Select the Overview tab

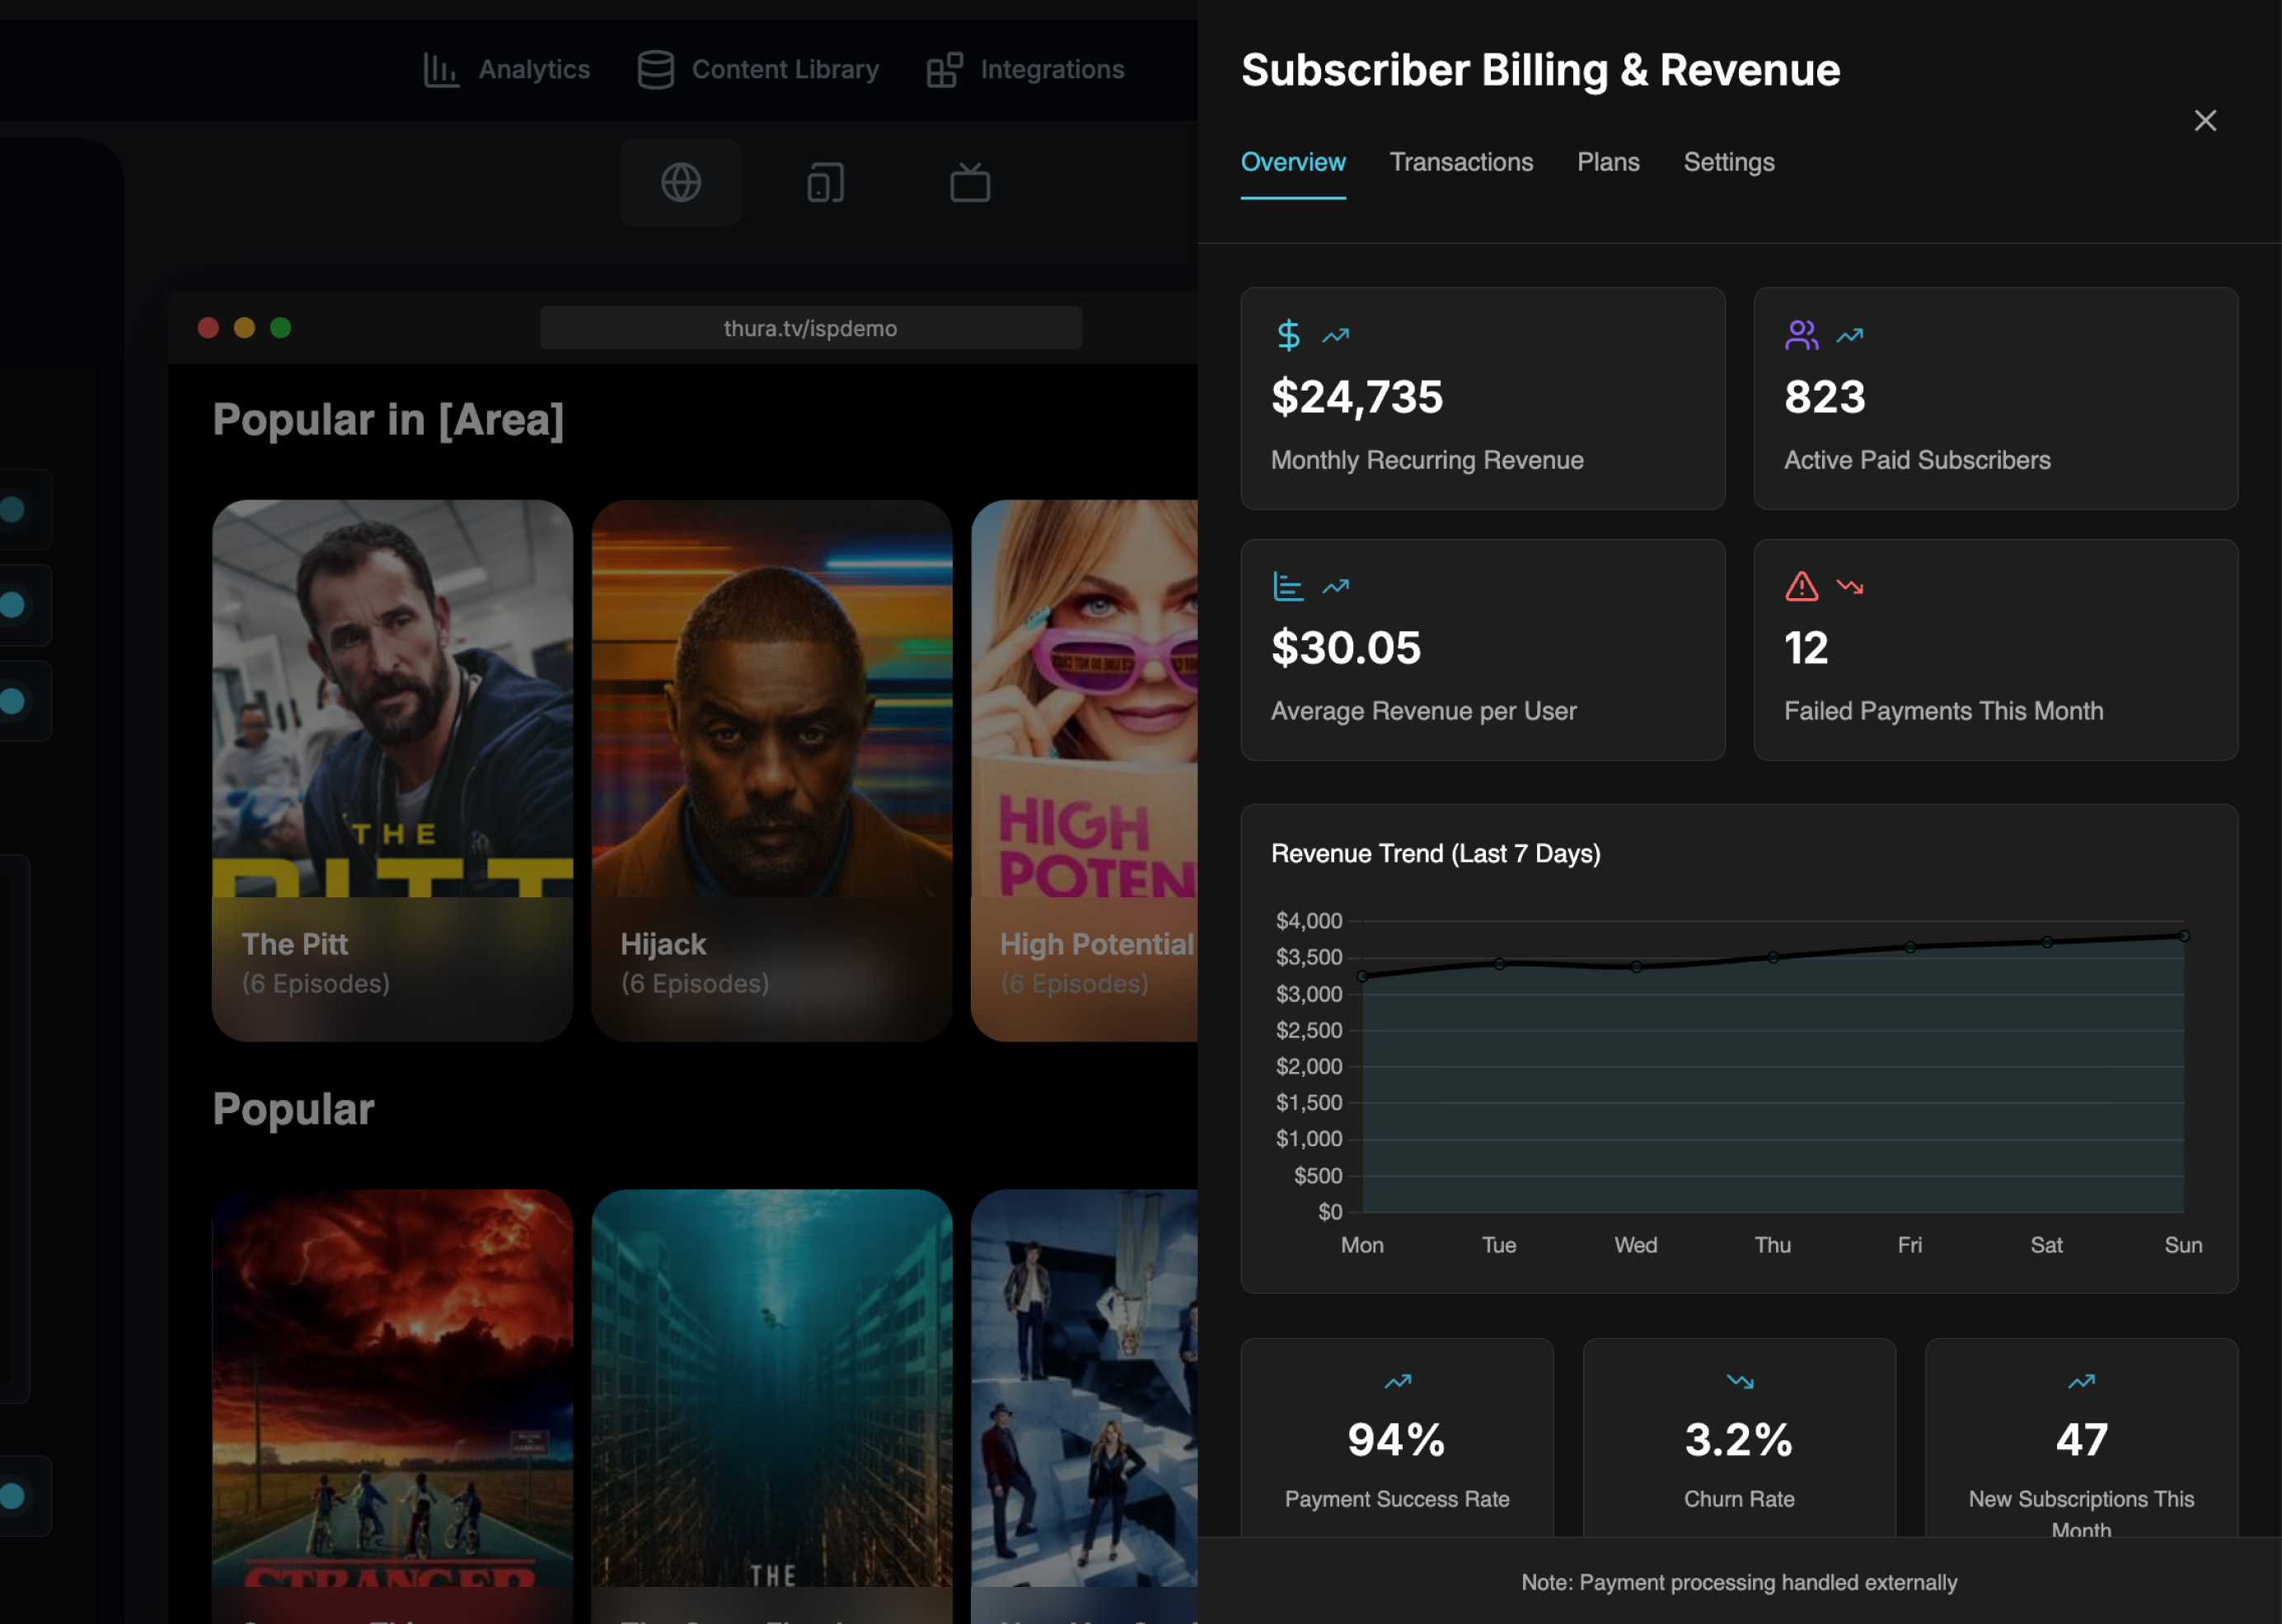point(1292,162)
